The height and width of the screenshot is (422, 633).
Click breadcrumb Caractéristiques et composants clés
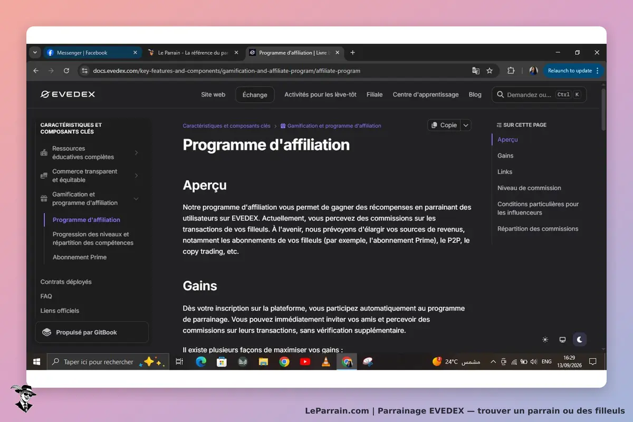pyautogui.click(x=226, y=126)
